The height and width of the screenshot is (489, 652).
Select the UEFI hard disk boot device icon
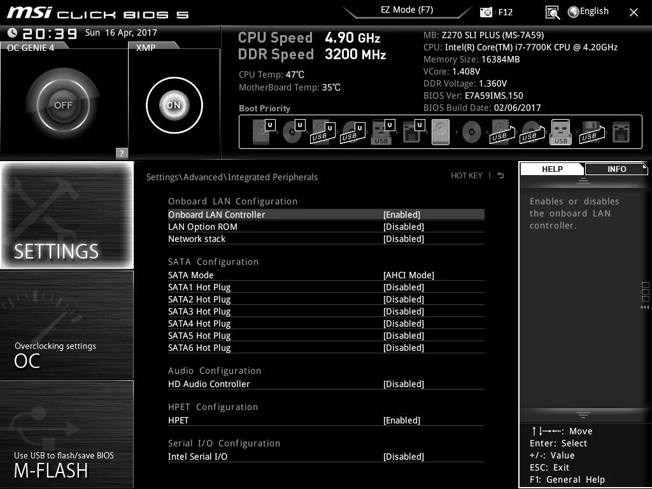264,132
